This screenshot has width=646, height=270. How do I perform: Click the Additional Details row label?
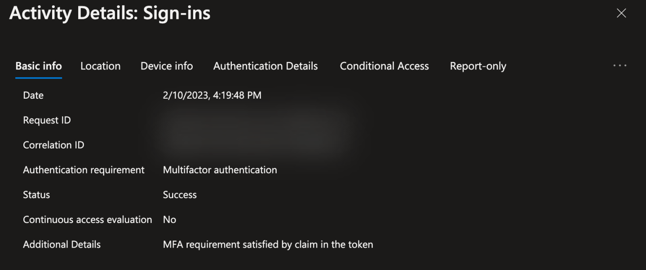coord(62,244)
